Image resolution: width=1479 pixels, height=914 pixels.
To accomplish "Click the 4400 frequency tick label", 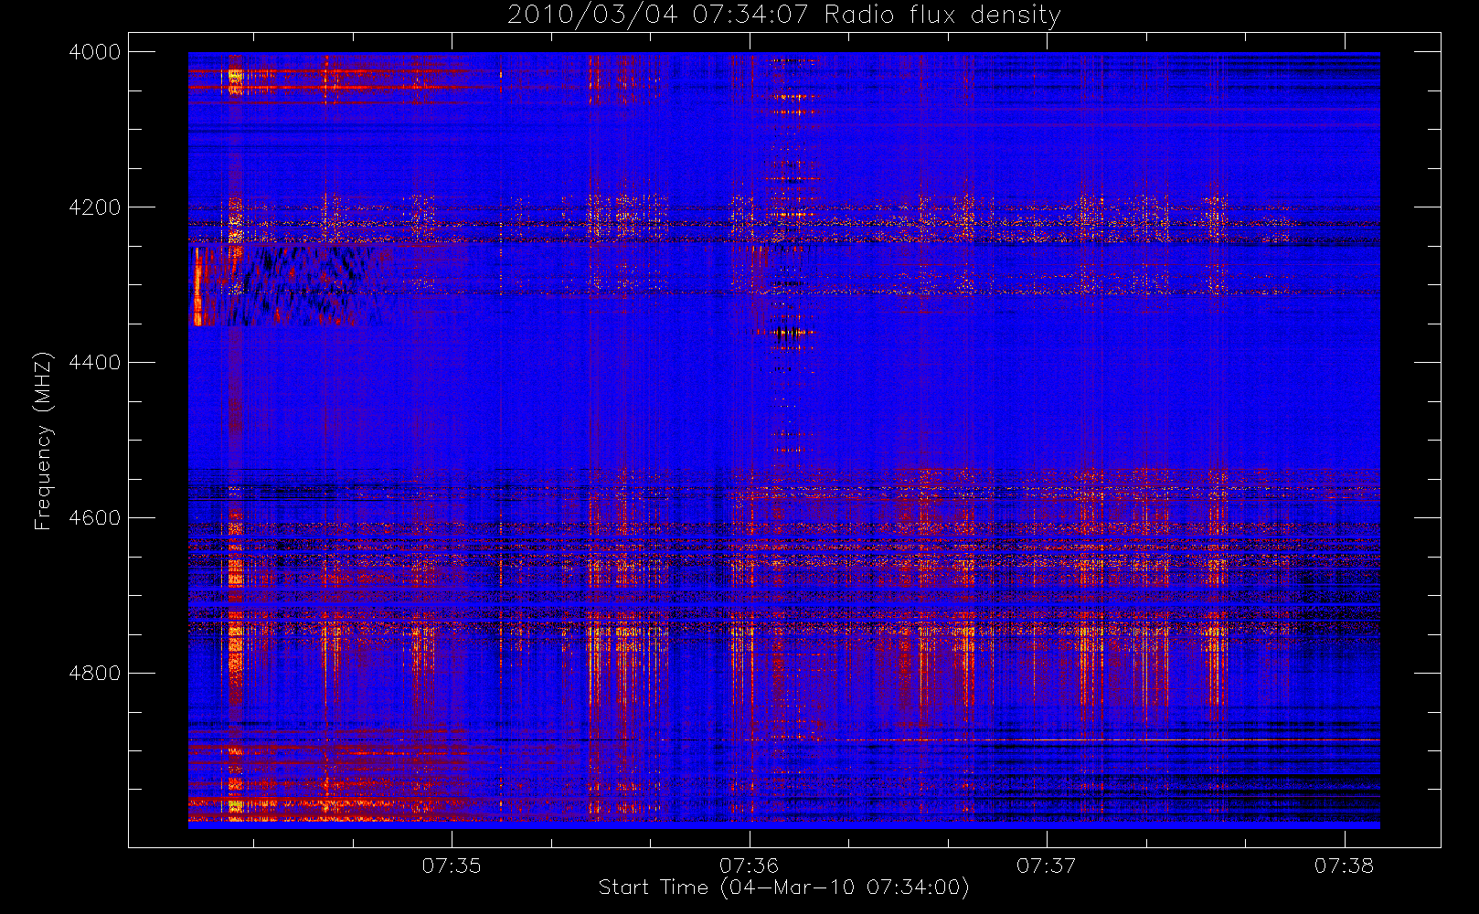I will pos(95,363).
